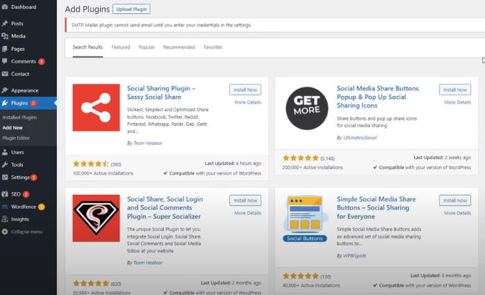Select the Favorites tab

(x=213, y=47)
